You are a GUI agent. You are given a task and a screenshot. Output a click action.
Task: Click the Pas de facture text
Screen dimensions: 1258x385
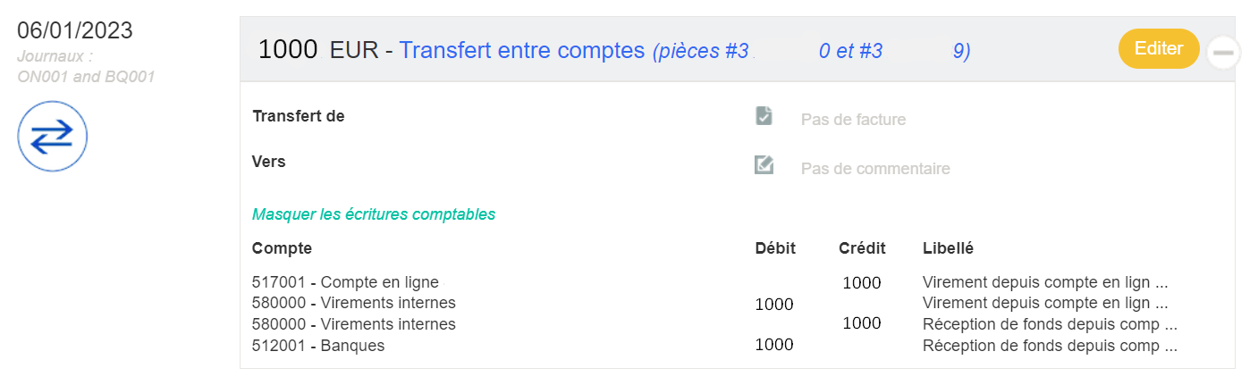point(853,120)
